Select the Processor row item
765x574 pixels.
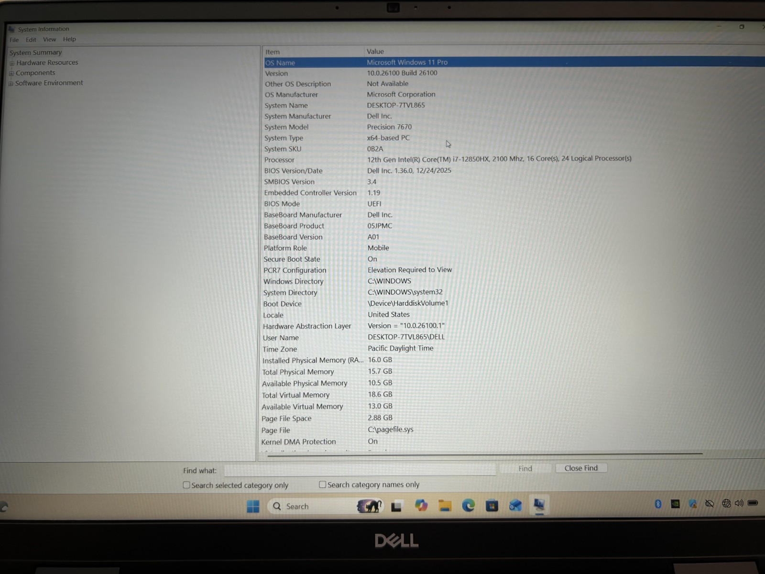pyautogui.click(x=279, y=160)
